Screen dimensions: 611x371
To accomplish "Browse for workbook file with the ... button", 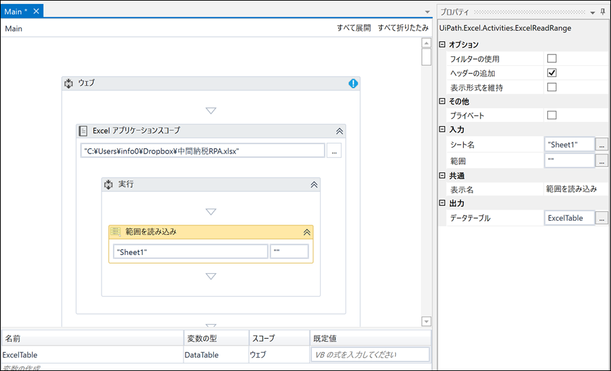I will [x=334, y=151].
